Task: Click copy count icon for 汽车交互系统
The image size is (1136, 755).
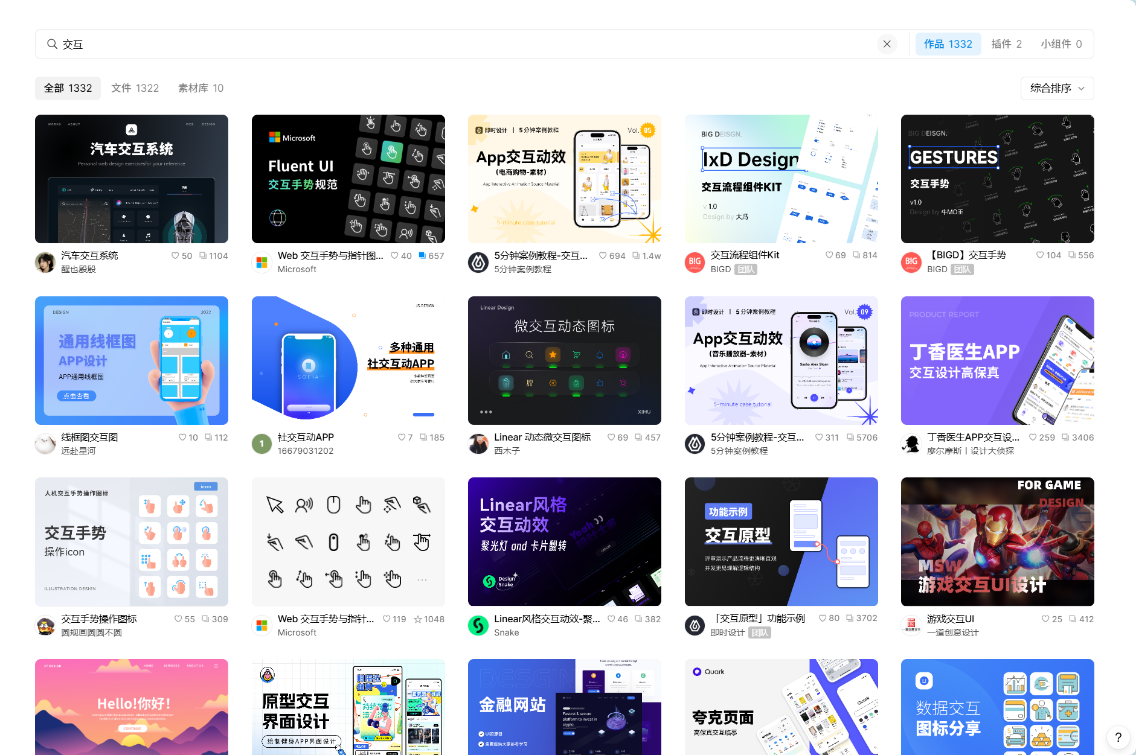Action: coord(203,256)
